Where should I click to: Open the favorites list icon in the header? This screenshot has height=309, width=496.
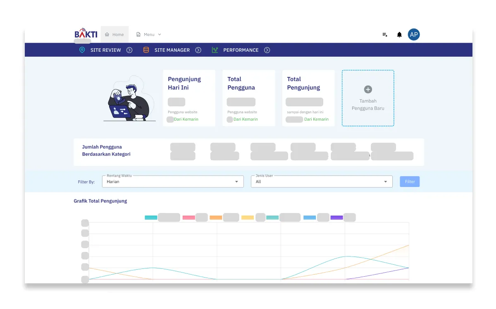[x=384, y=35]
